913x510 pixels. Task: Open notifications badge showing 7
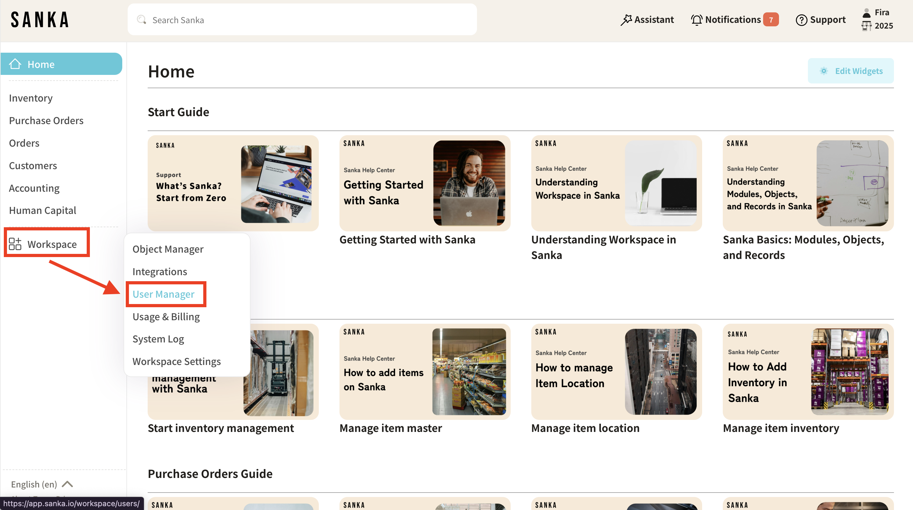point(770,20)
